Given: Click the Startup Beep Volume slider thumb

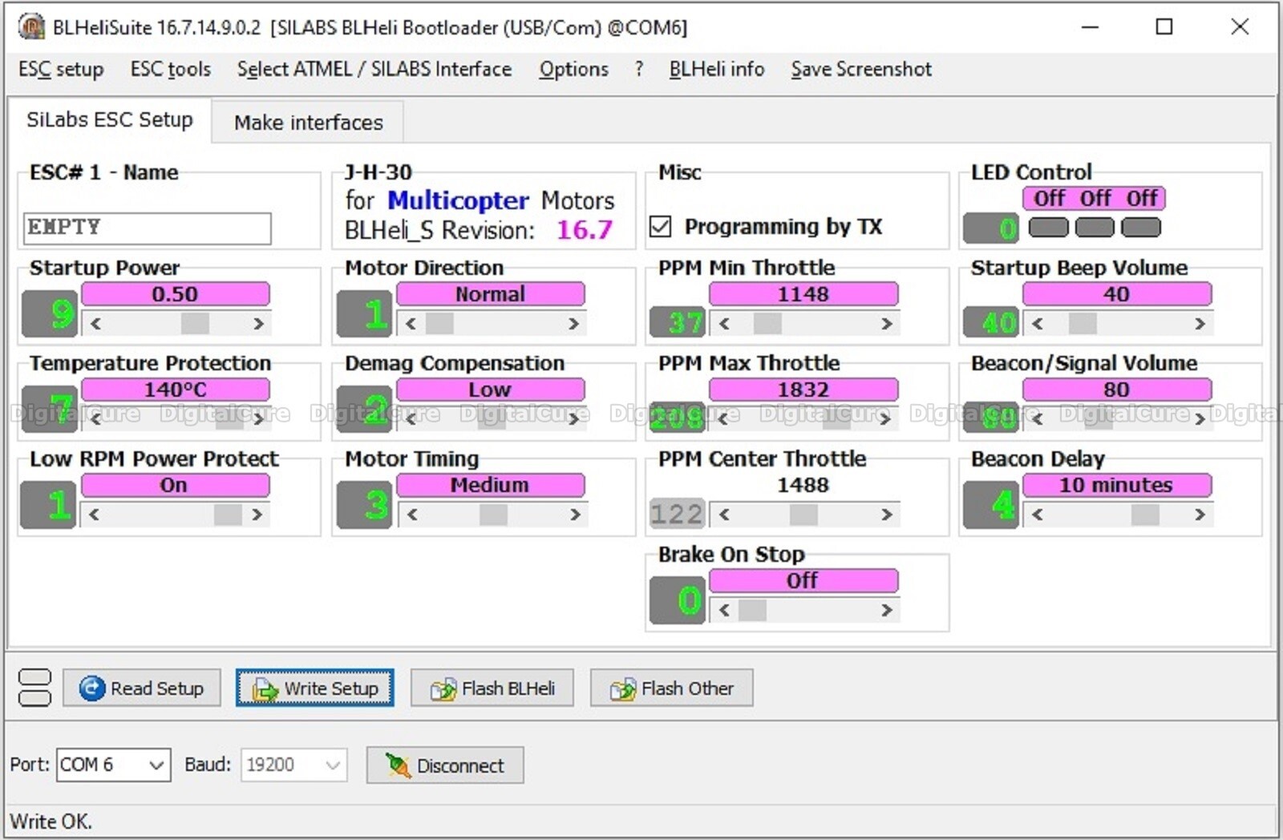Looking at the screenshot, I should (x=1083, y=324).
